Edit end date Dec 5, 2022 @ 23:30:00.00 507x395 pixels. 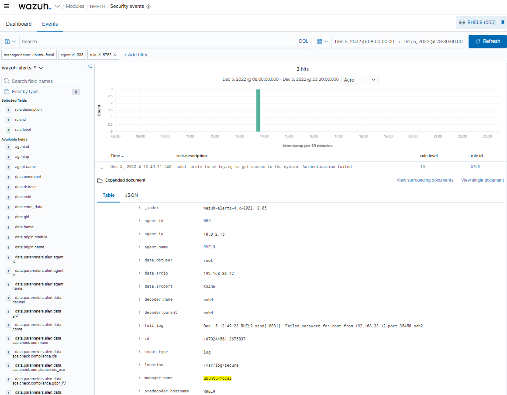[x=433, y=41]
